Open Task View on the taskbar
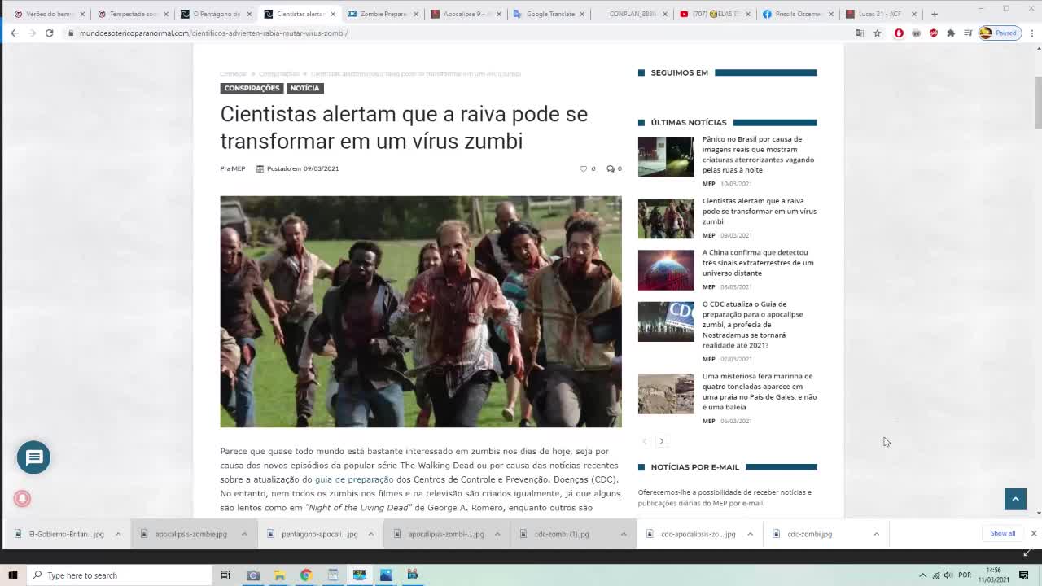This screenshot has height=586, width=1042. pyautogui.click(x=225, y=575)
